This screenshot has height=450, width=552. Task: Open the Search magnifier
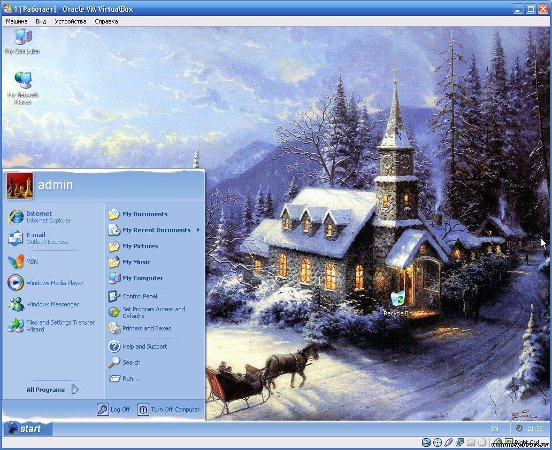coord(114,362)
